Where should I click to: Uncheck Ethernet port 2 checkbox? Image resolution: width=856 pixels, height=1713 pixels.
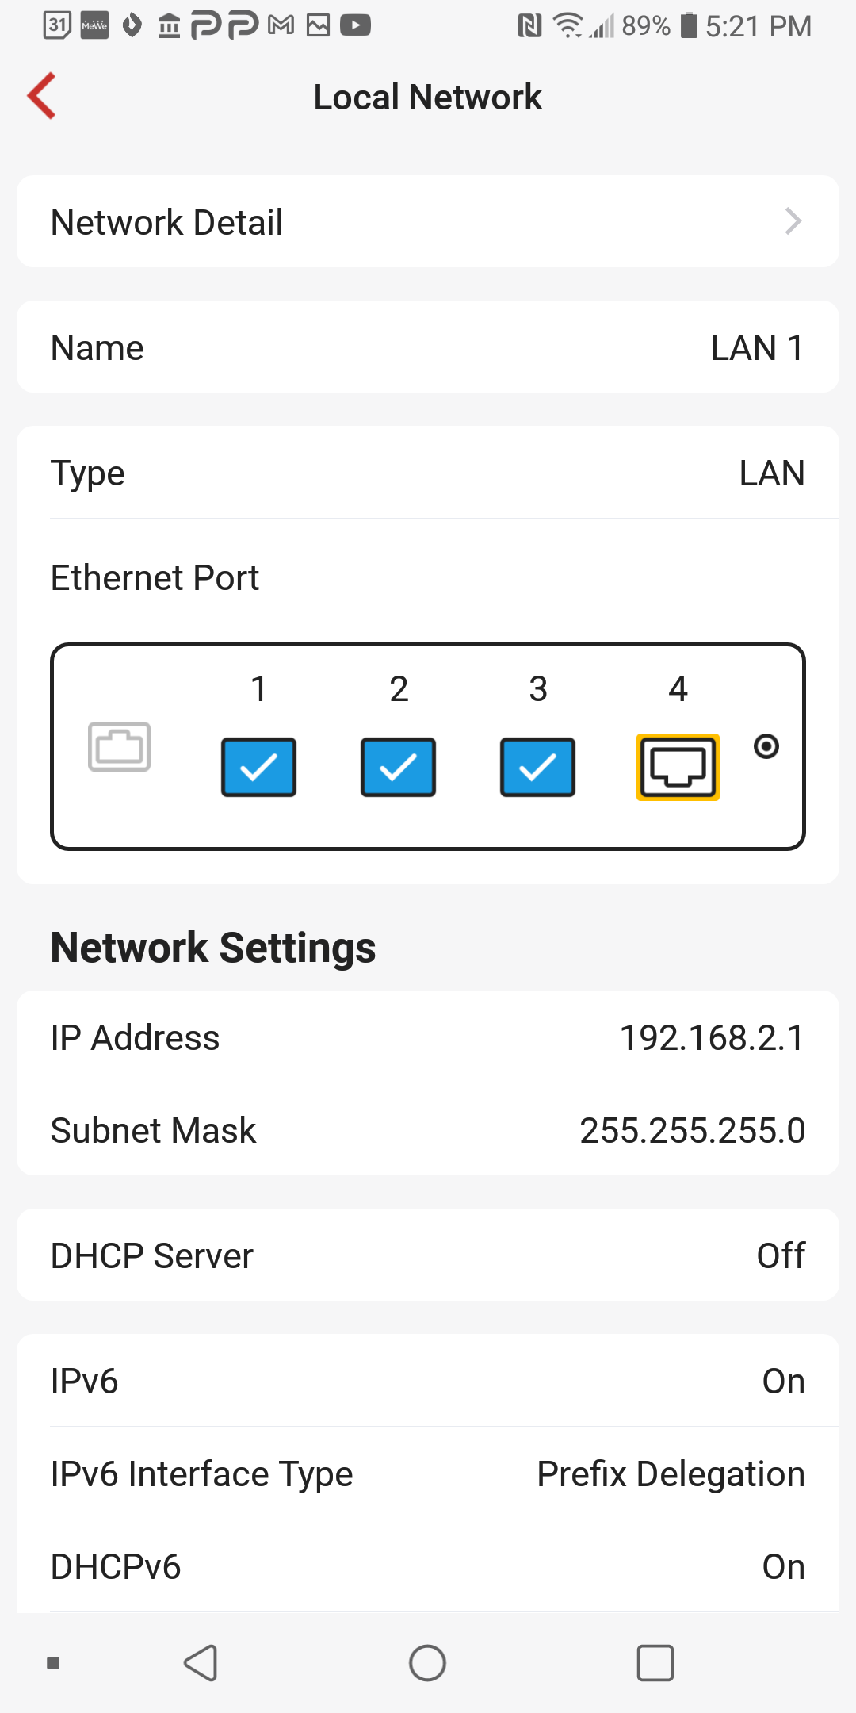(x=398, y=767)
